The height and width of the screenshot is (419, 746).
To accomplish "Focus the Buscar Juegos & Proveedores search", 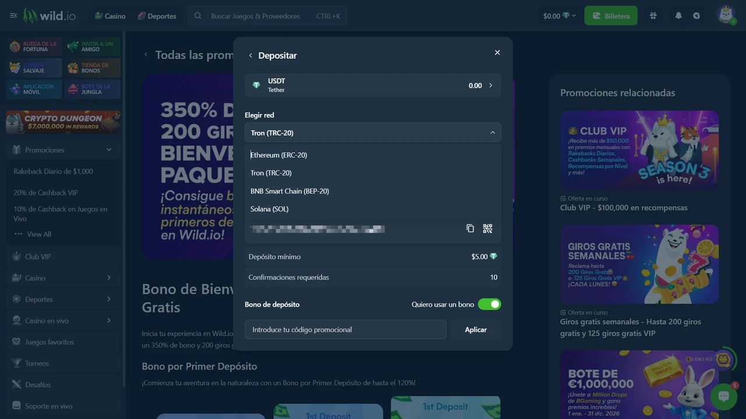I will coord(268,16).
